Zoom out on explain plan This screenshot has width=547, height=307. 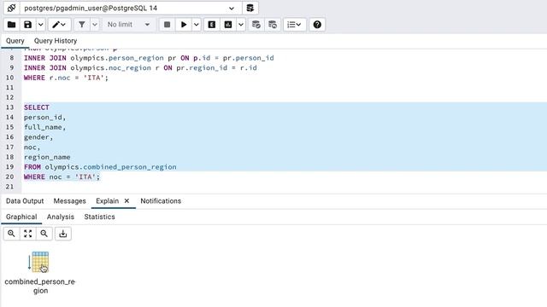point(44,234)
